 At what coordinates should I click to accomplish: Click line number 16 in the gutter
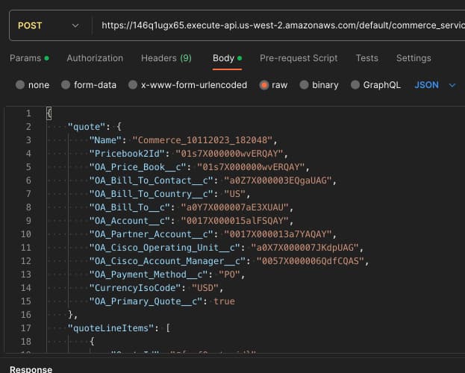point(26,315)
